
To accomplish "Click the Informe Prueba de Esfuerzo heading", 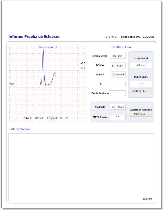I will pyautogui.click(x=34, y=37).
